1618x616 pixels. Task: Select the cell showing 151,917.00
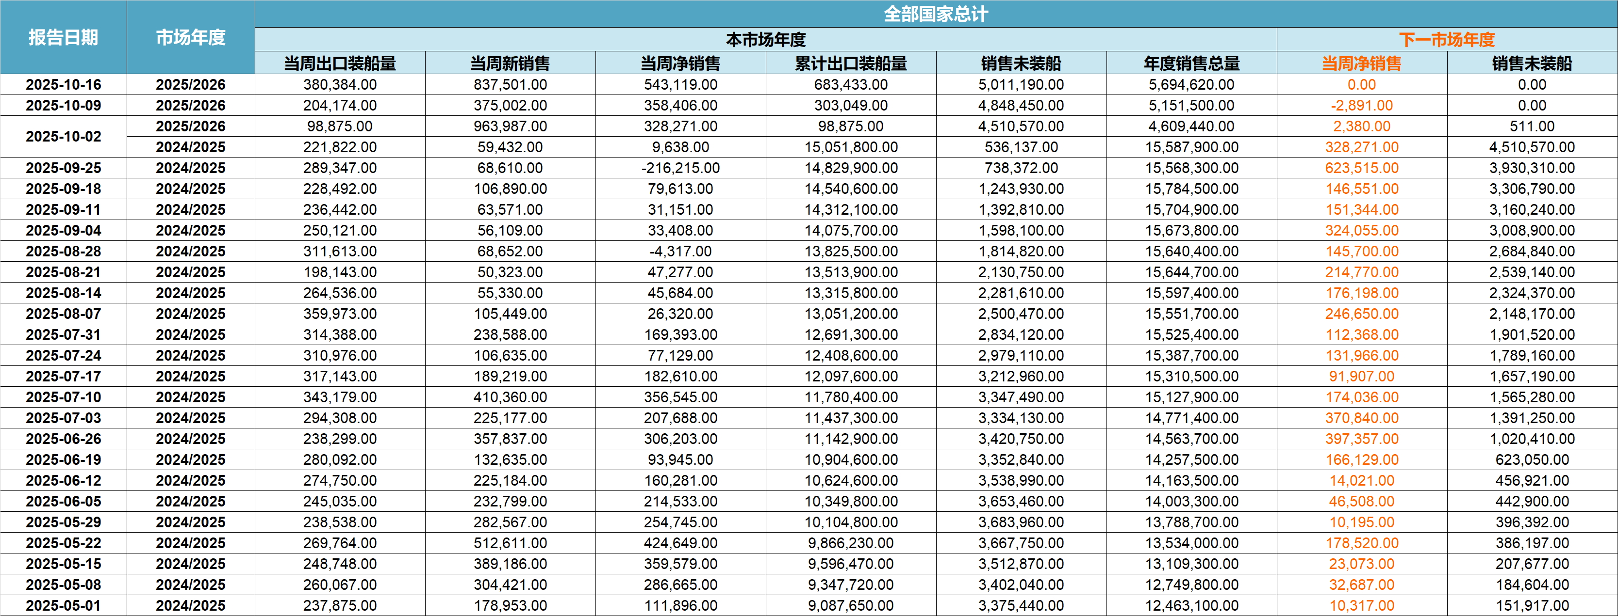click(x=1531, y=605)
